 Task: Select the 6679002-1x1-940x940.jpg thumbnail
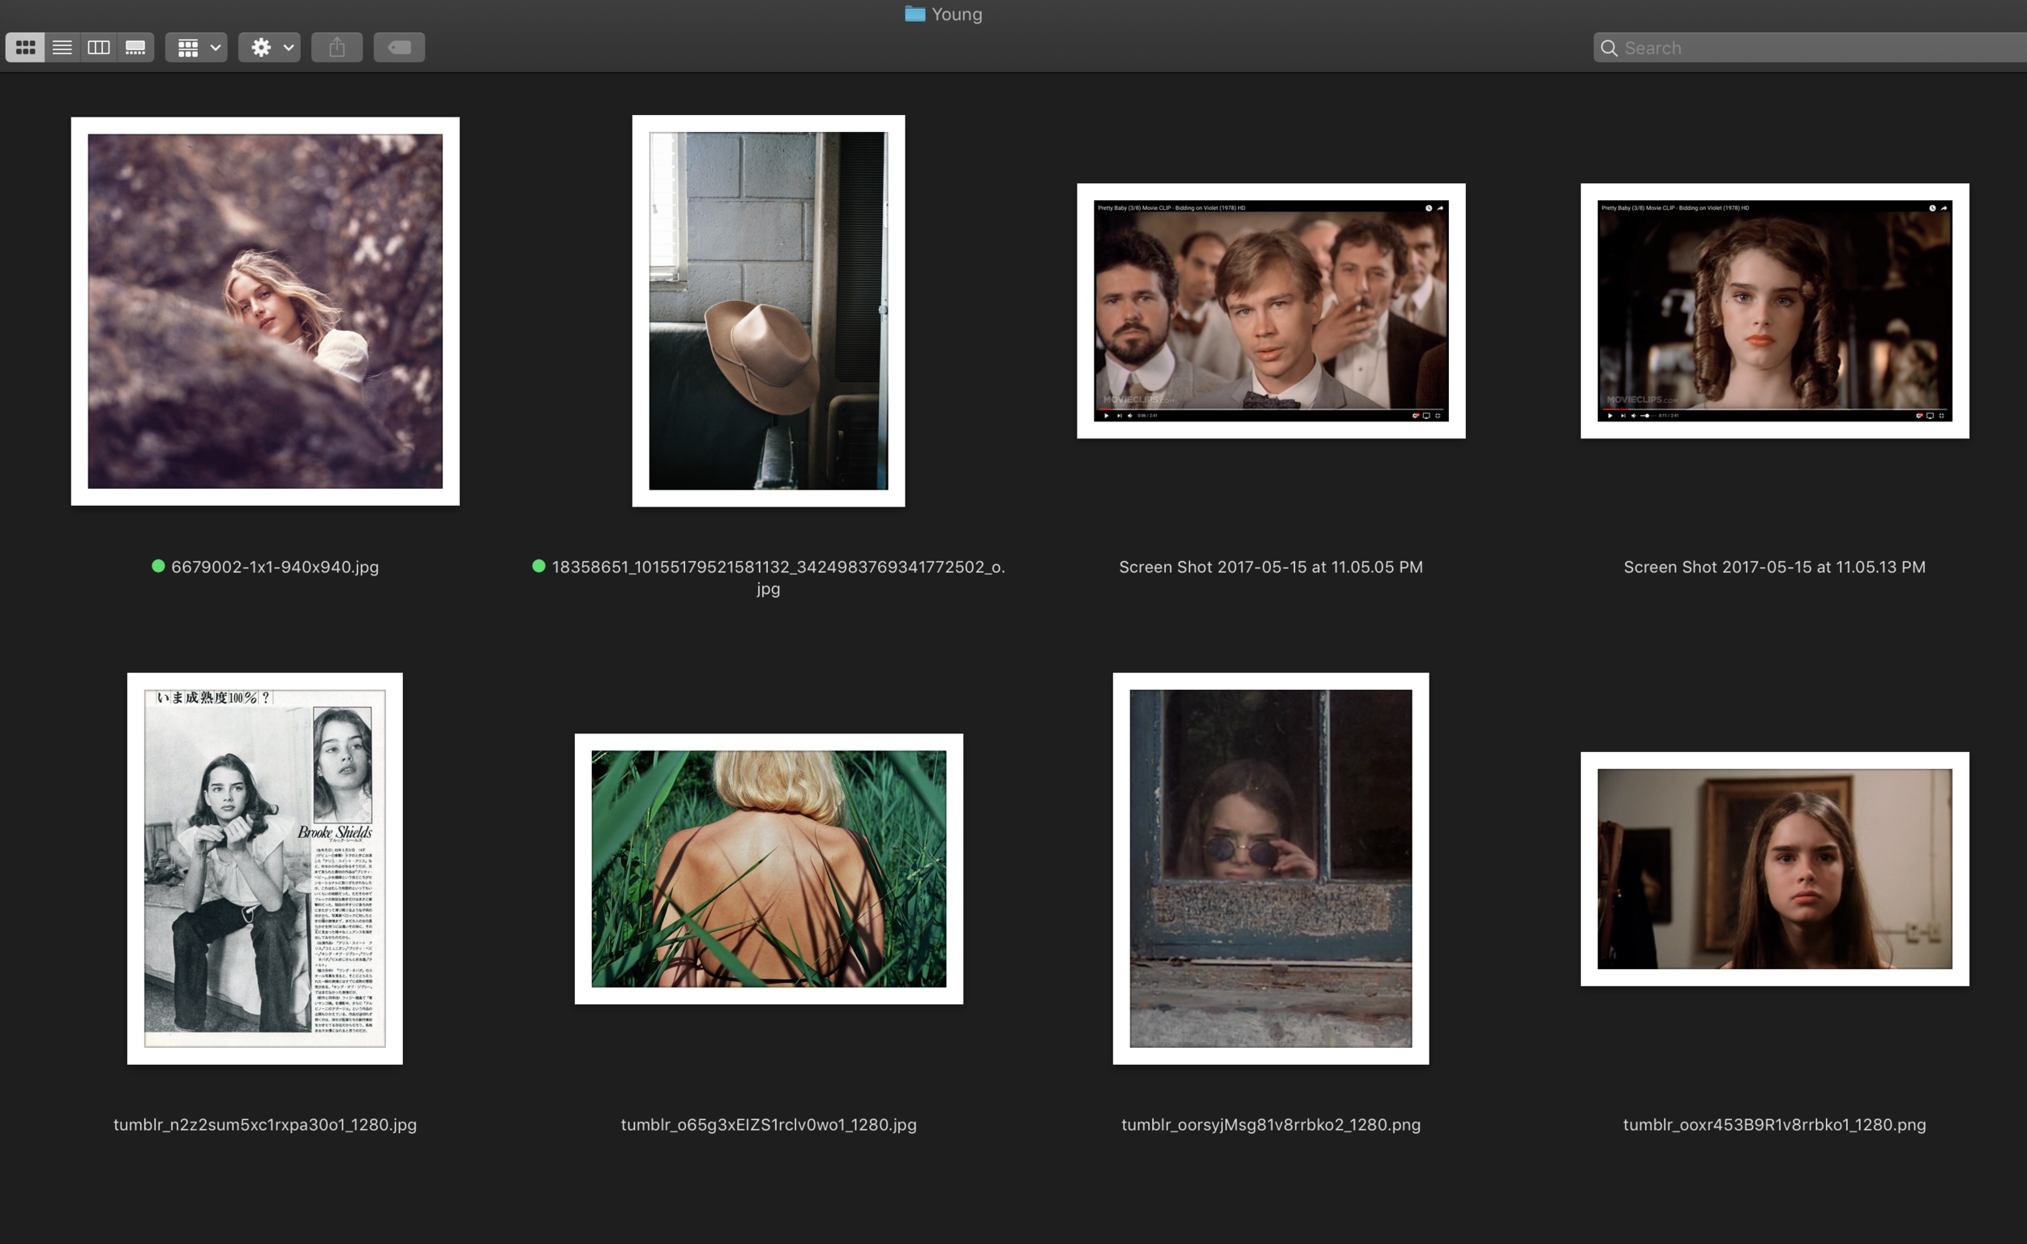(265, 311)
